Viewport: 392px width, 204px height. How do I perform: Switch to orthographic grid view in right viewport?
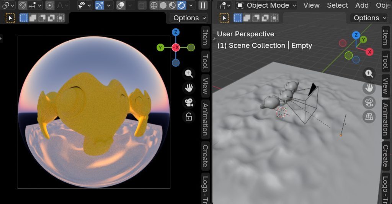coord(369,117)
